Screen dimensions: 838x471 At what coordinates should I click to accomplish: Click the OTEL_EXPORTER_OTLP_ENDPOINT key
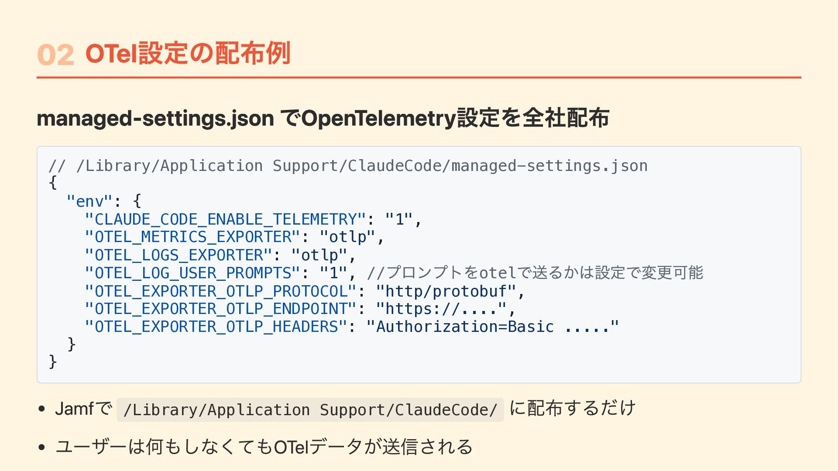point(220,309)
